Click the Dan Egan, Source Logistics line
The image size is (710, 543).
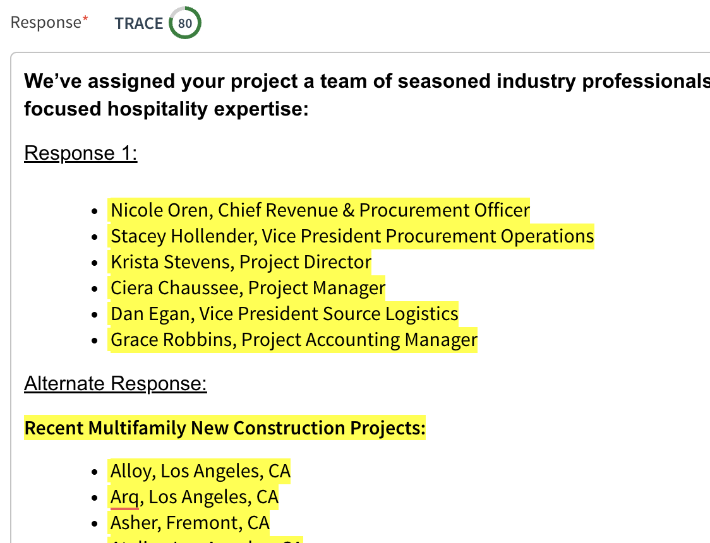[284, 314]
